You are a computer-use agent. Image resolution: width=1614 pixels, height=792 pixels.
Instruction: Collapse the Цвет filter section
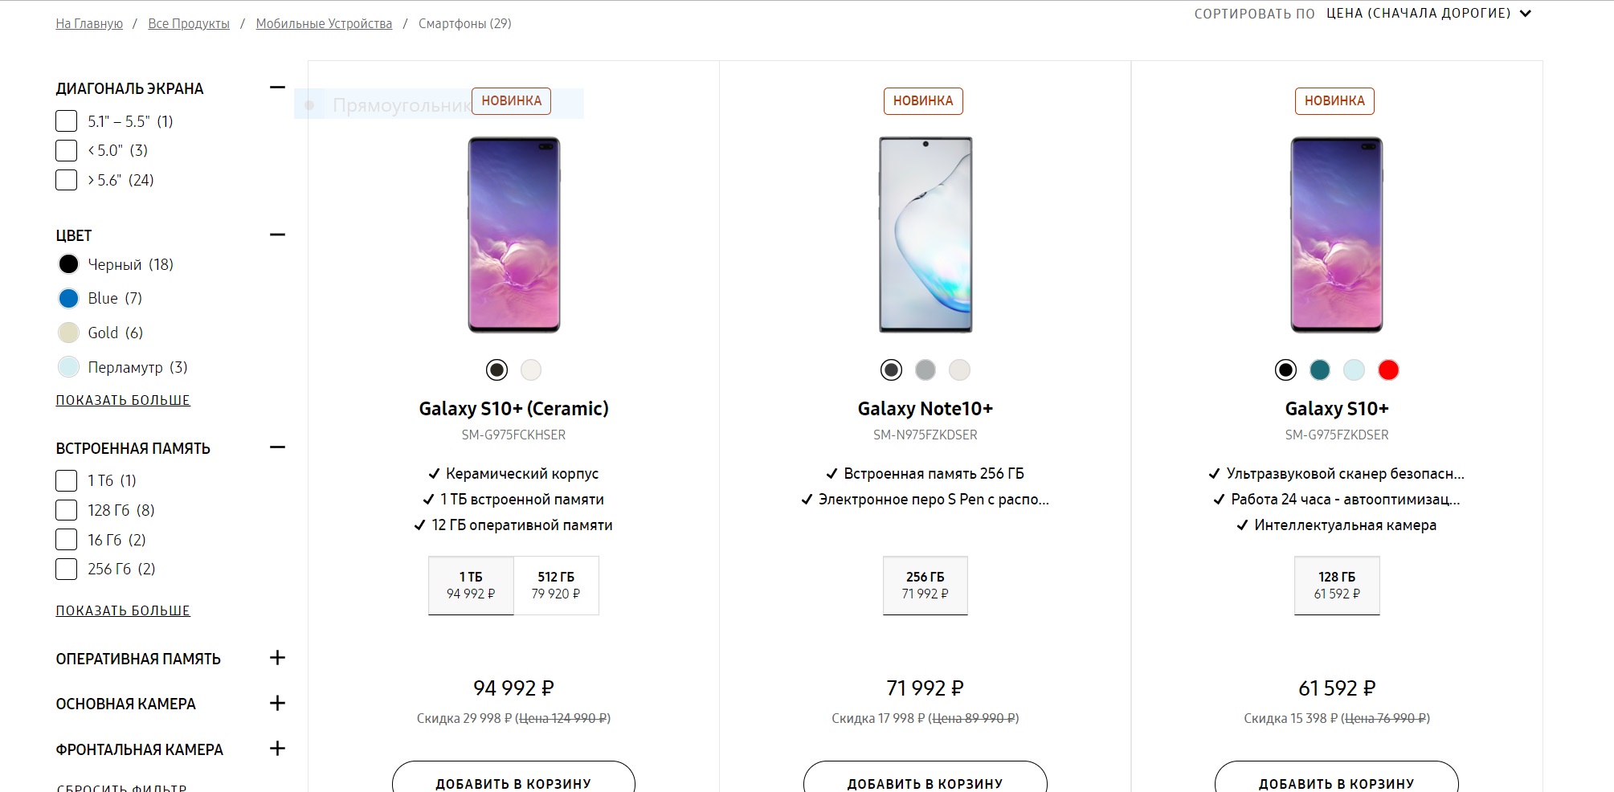[x=277, y=235]
